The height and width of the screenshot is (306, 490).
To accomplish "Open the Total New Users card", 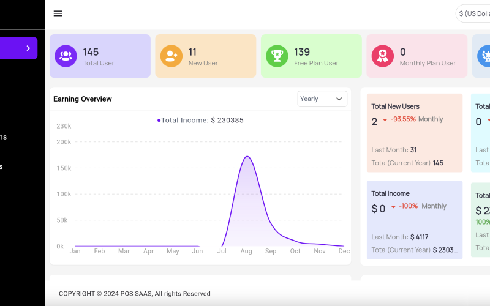I will (x=415, y=133).
